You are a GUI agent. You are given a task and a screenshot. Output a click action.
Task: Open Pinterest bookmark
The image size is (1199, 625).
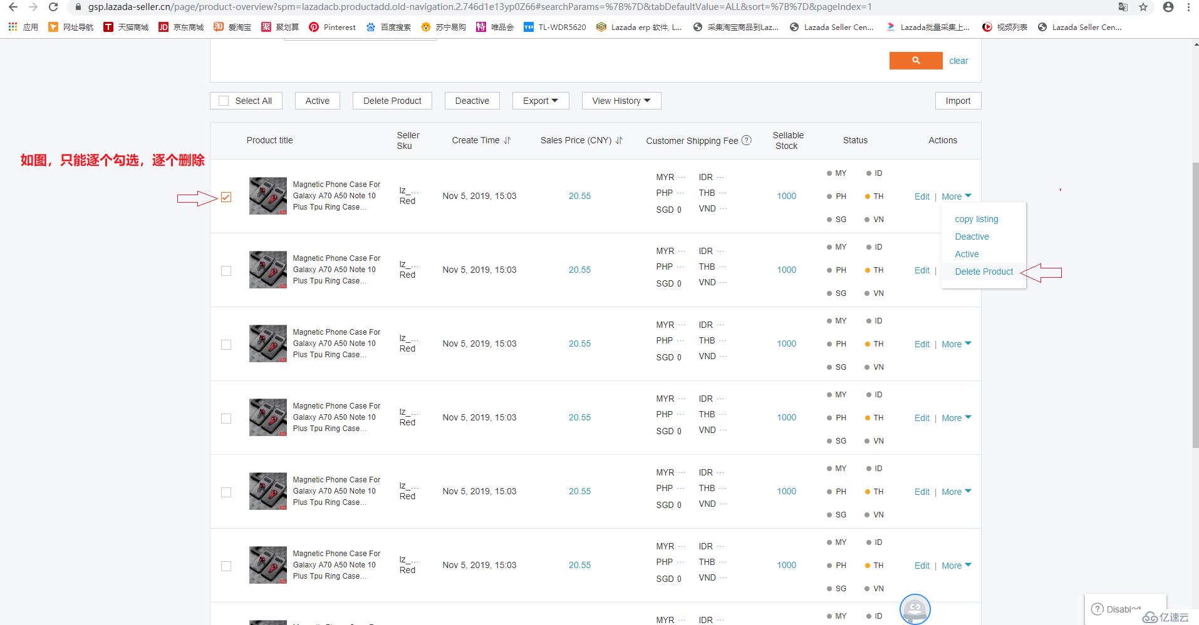click(332, 27)
